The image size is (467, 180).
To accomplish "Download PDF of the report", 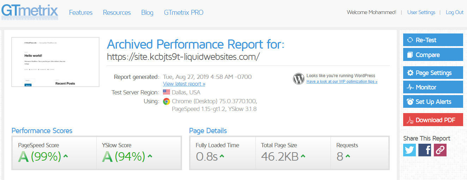I will coord(433,120).
